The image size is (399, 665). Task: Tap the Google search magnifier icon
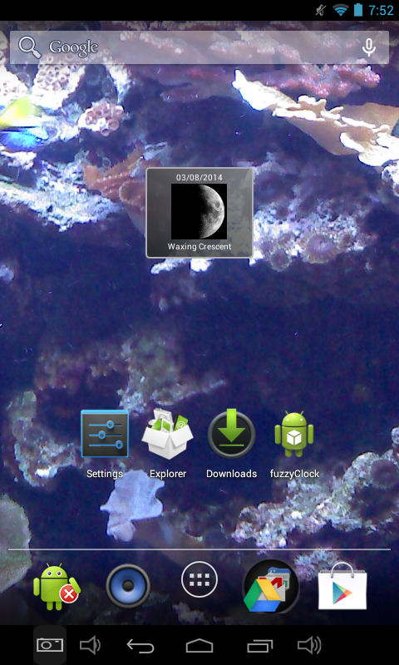pos(30,47)
